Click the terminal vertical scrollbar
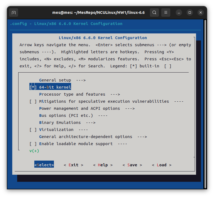Screen dimensions: 214x197 205,104
